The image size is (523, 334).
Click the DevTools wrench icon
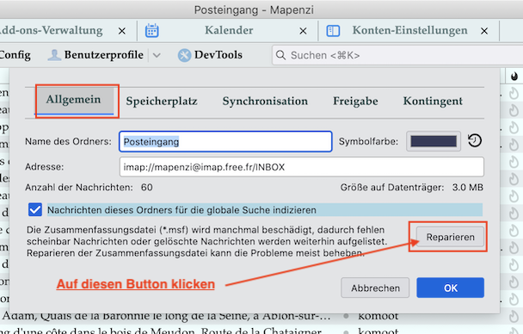(x=184, y=55)
